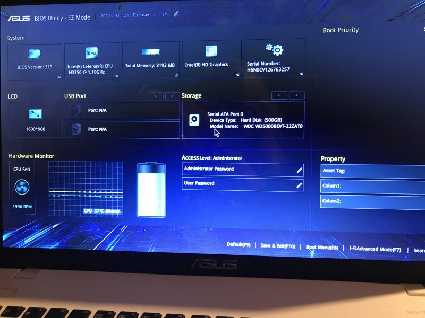The height and width of the screenshot is (318, 425).
Task: Click the '1996 RPM' fan speed value
Action: click(x=22, y=207)
